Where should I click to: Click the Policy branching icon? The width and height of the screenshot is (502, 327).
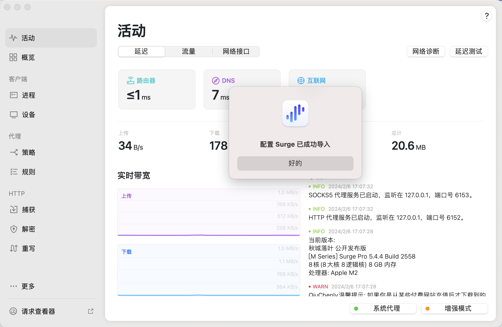tap(14, 153)
